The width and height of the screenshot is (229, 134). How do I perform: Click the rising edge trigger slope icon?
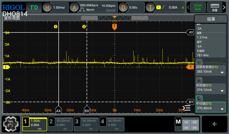[x=164, y=7]
